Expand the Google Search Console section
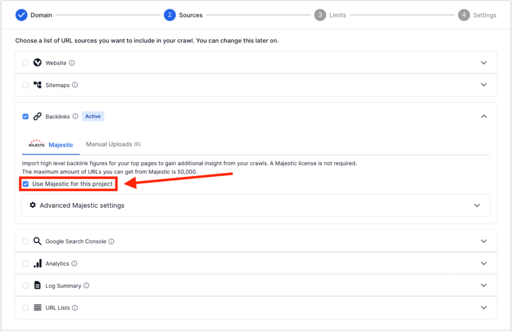512x332 pixels. click(483, 240)
